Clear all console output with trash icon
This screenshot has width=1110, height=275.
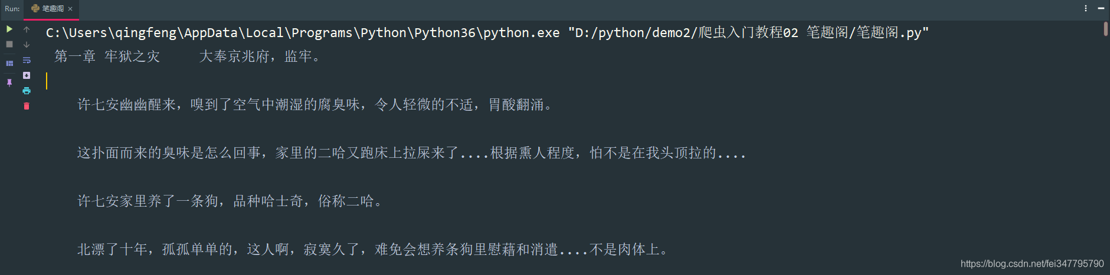click(27, 106)
